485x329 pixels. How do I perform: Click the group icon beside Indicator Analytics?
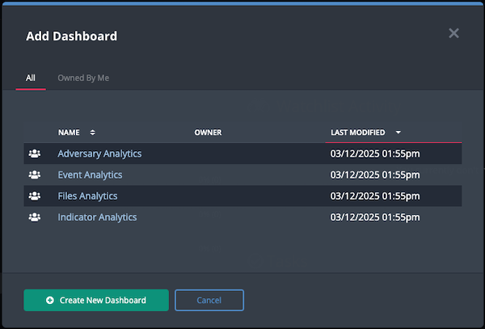[x=35, y=217]
